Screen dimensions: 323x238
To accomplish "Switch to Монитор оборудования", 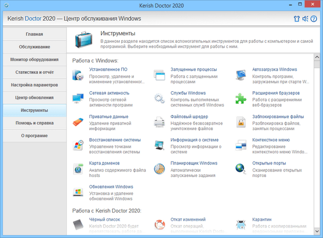I will click(x=34, y=59).
